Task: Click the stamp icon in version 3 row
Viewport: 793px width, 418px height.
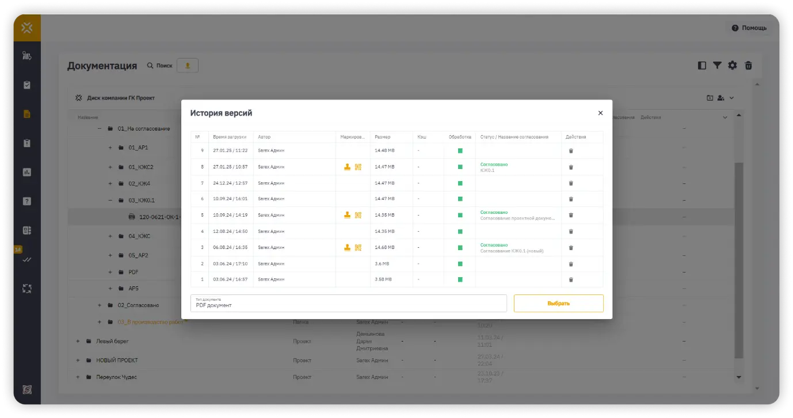Action: tap(347, 248)
